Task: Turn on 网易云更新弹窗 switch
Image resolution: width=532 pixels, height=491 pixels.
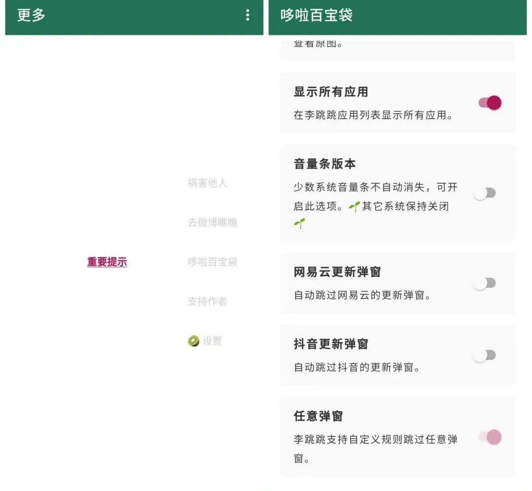Action: point(484,283)
